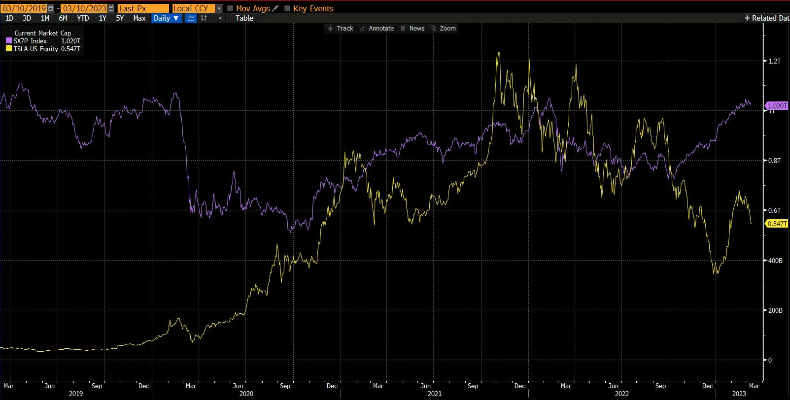
Task: Expand the chart type options arrow
Action: click(220, 18)
